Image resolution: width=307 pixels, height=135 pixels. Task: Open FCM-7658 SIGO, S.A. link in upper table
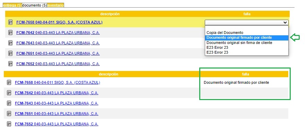59,22
